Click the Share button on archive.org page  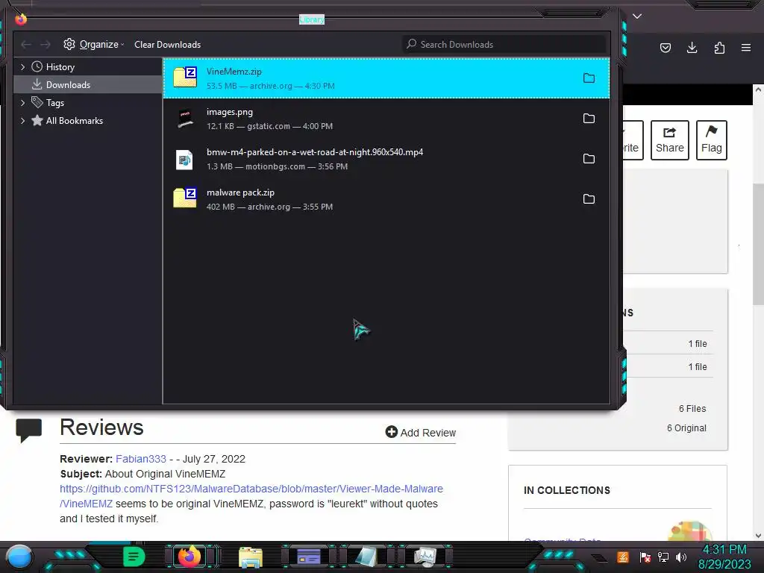pos(669,140)
